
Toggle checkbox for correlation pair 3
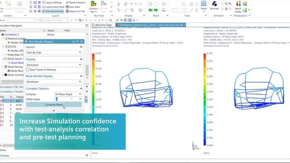pyautogui.click(x=1, y=109)
